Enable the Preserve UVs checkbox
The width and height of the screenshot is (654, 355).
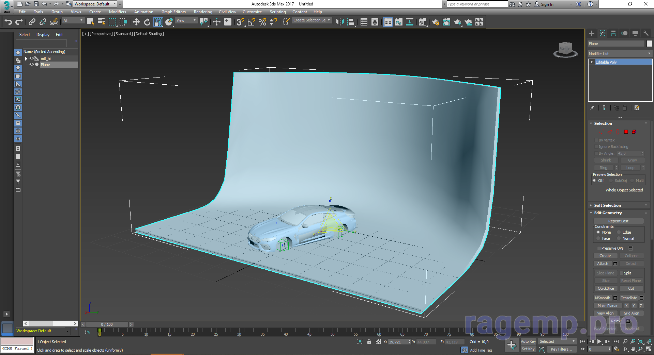[599, 248]
